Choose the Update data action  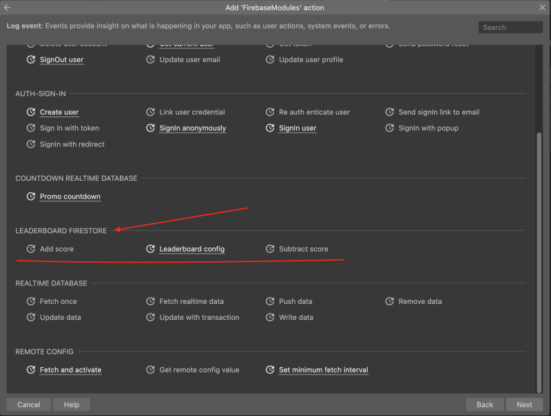pos(61,318)
